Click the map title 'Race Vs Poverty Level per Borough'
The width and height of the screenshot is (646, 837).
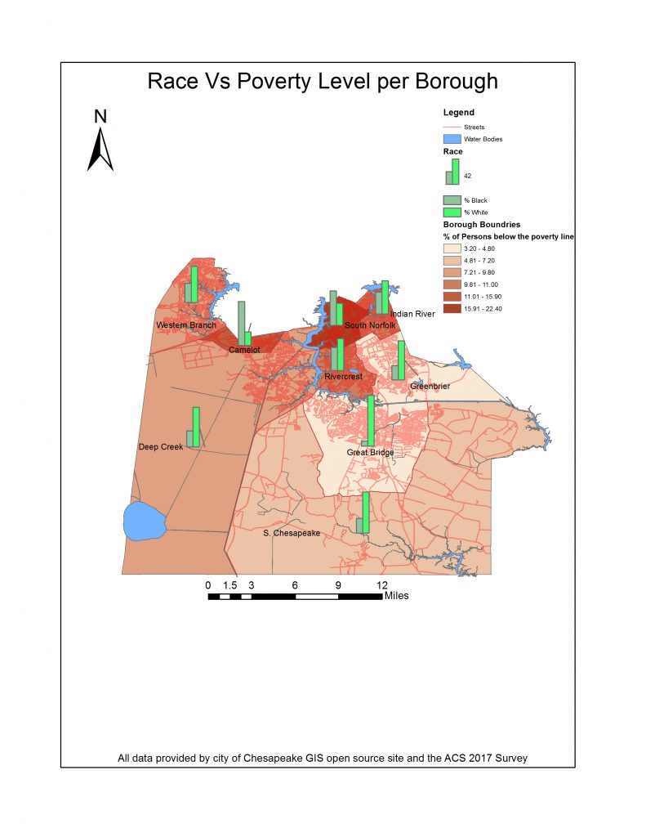(x=323, y=81)
